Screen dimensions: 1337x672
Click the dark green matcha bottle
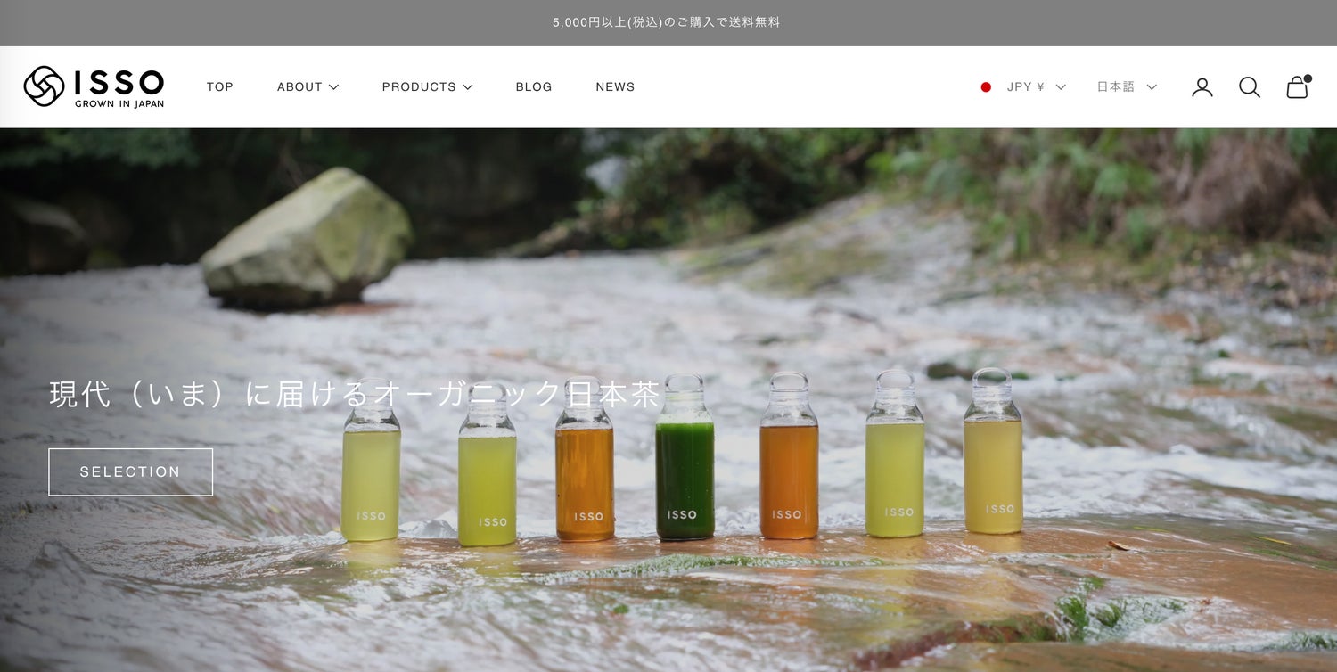click(685, 472)
